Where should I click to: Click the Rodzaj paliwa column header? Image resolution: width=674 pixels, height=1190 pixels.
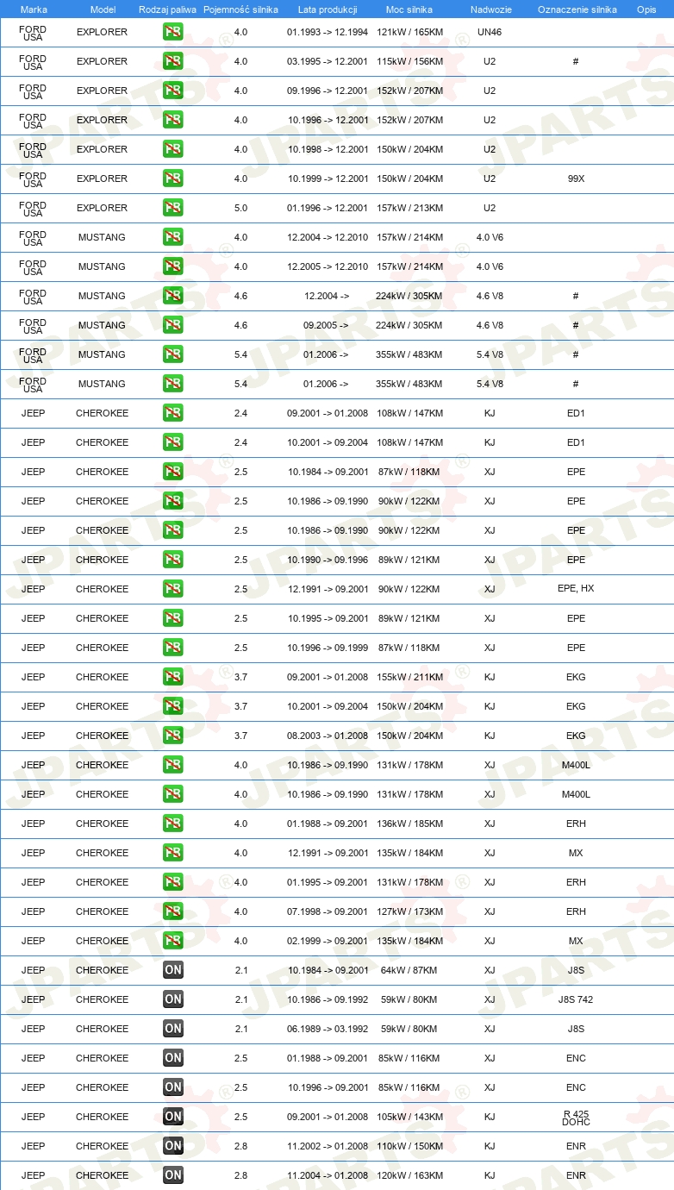pyautogui.click(x=167, y=9)
